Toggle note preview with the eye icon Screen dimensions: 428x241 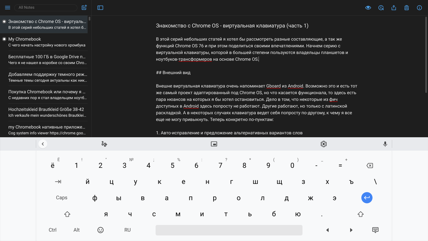point(368,7)
